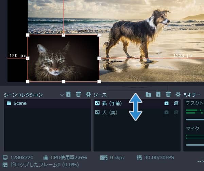Select the cat image in the preview
This screenshot has width=204, height=171.
tap(63, 58)
